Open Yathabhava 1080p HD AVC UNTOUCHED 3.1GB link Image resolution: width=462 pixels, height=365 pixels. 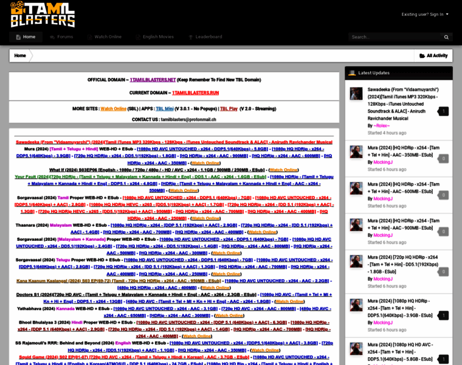165,308
